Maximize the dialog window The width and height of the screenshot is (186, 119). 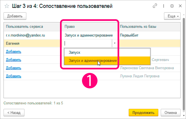(x=172, y=6)
